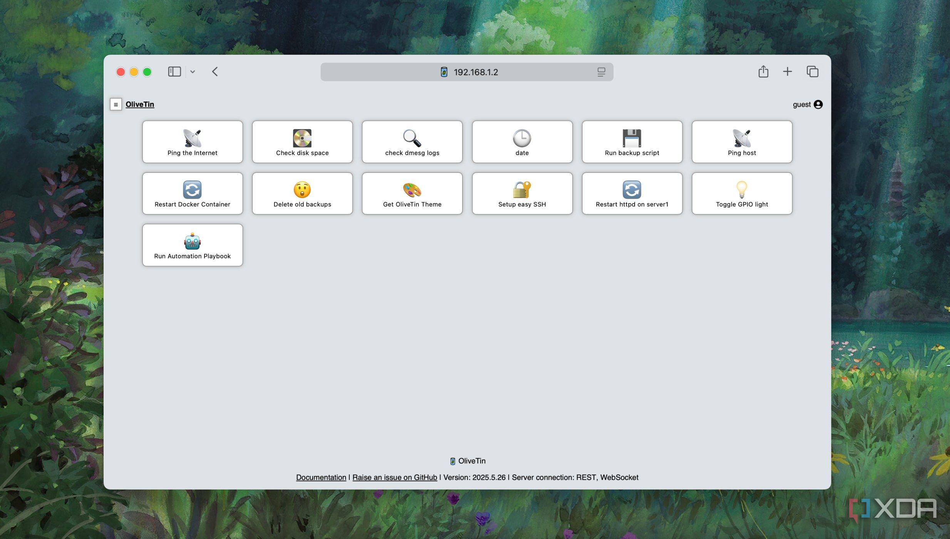
Task: Click the guest username text
Action: [x=801, y=104]
